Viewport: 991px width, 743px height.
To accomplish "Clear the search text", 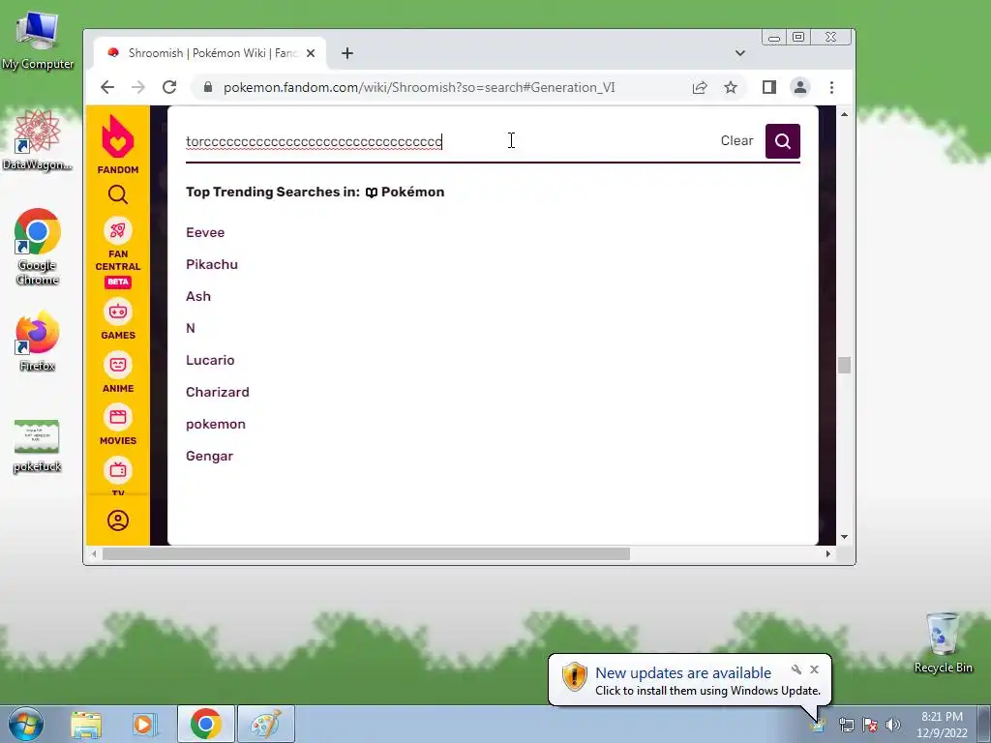I will [736, 140].
